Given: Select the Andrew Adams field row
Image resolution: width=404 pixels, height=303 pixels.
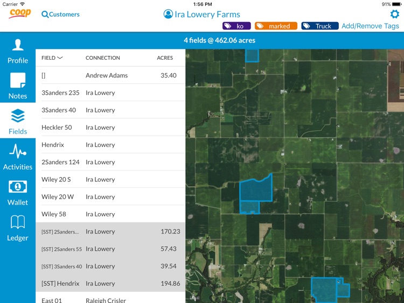Looking at the screenshot, I should pos(110,75).
